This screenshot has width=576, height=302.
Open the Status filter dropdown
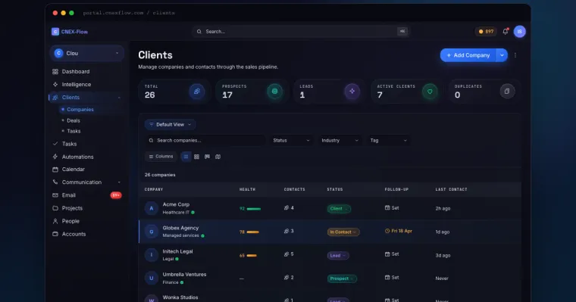pos(291,141)
